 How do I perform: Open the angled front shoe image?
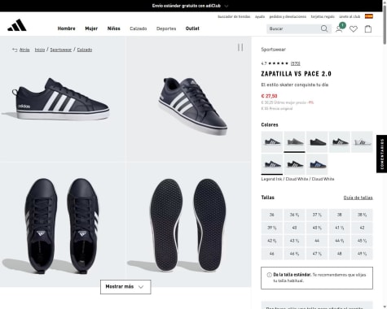[189, 99]
